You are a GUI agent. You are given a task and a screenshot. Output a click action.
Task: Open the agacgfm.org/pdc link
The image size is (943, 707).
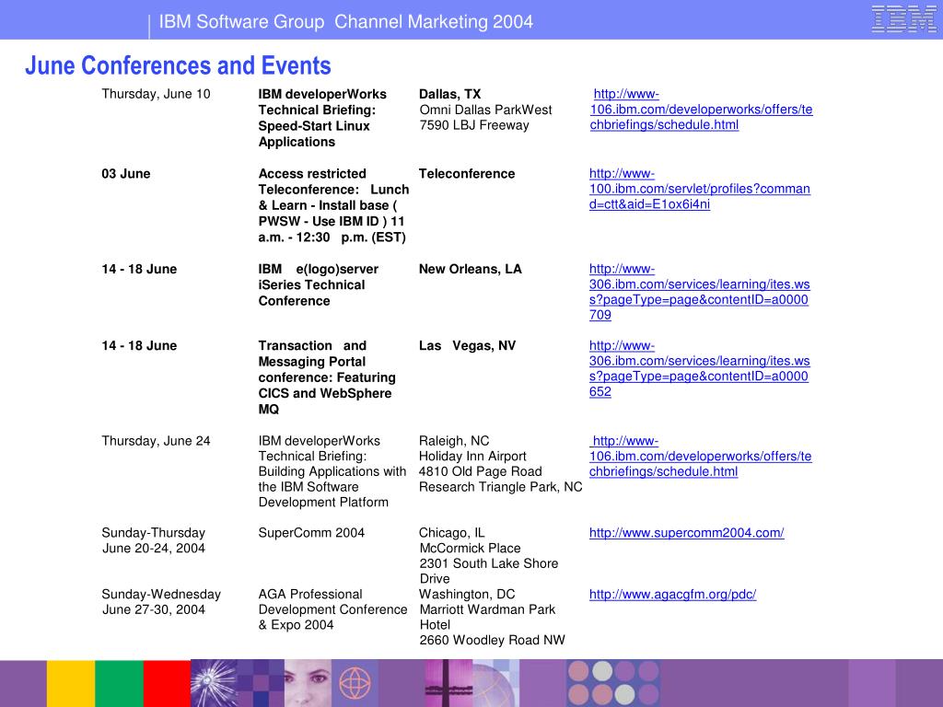coord(672,595)
